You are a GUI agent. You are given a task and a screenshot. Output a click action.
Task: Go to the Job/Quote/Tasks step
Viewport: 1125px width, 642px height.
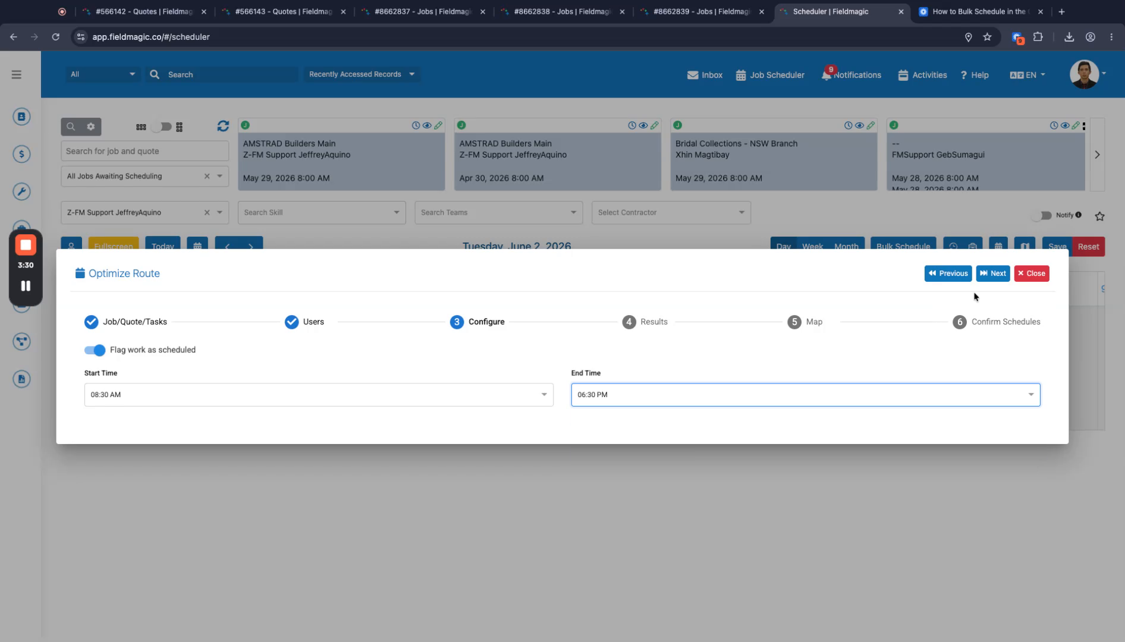click(125, 322)
